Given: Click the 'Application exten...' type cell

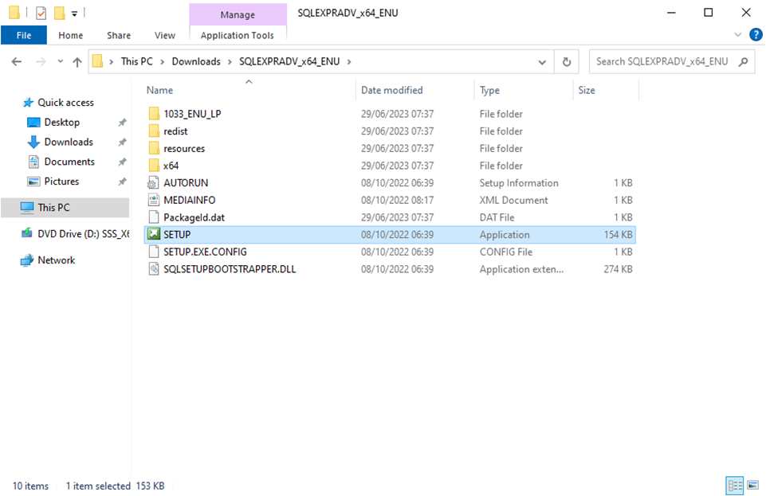Looking at the screenshot, I should 521,269.
